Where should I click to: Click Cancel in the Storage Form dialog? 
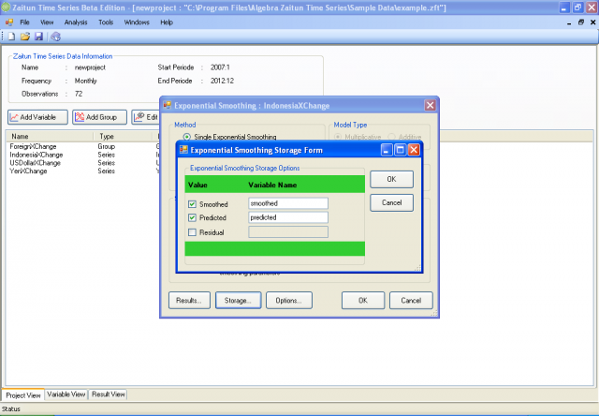(x=391, y=202)
